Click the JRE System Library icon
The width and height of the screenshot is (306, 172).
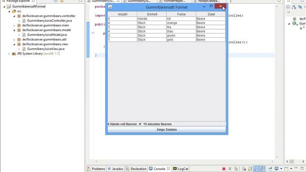(14, 54)
